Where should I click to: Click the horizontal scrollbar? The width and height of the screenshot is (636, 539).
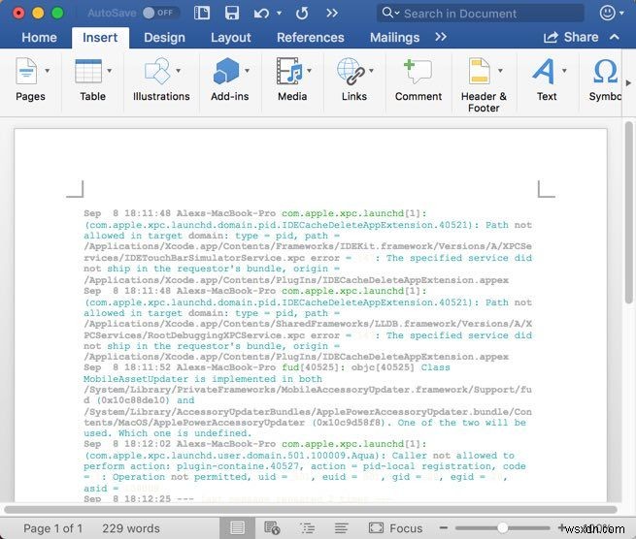[311, 509]
